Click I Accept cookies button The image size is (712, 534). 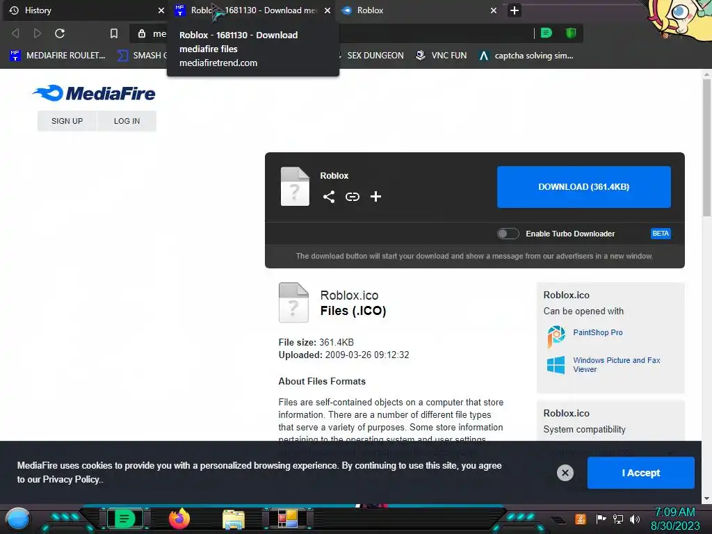(640, 473)
